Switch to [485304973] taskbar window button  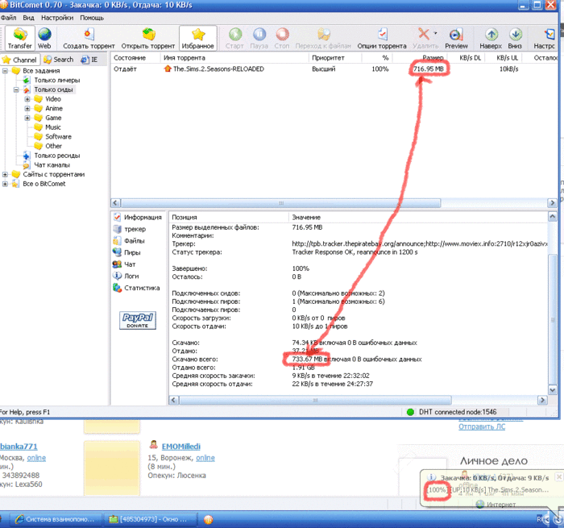coord(152,519)
